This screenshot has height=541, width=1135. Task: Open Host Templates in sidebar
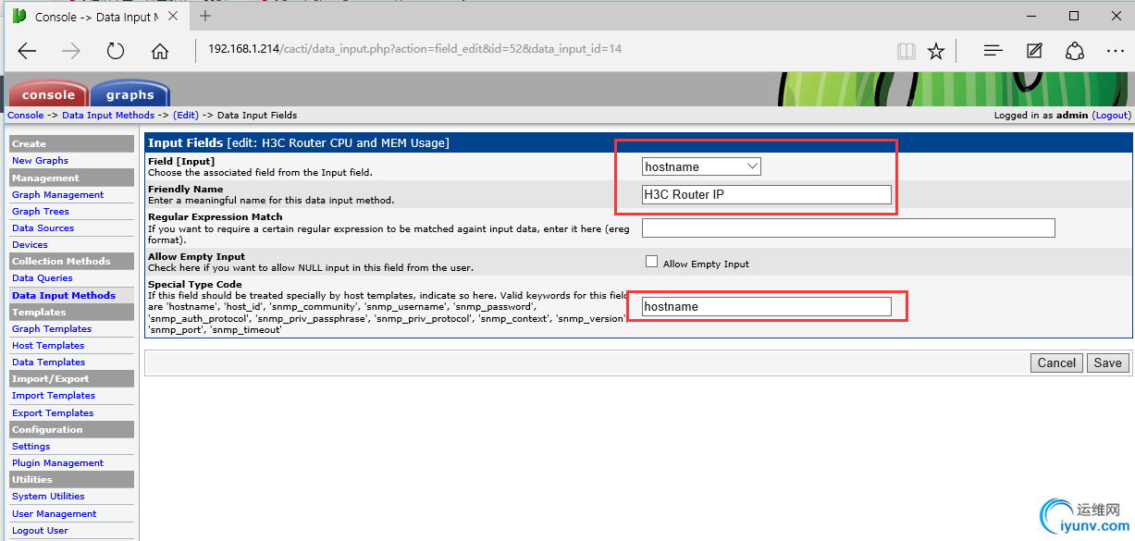tap(48, 345)
